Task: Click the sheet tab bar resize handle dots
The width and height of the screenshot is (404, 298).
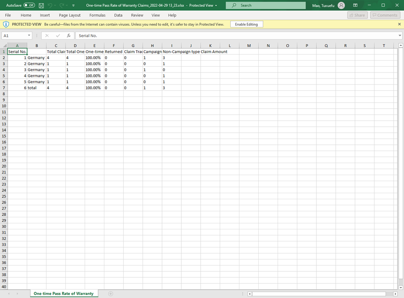Action: coord(242,294)
